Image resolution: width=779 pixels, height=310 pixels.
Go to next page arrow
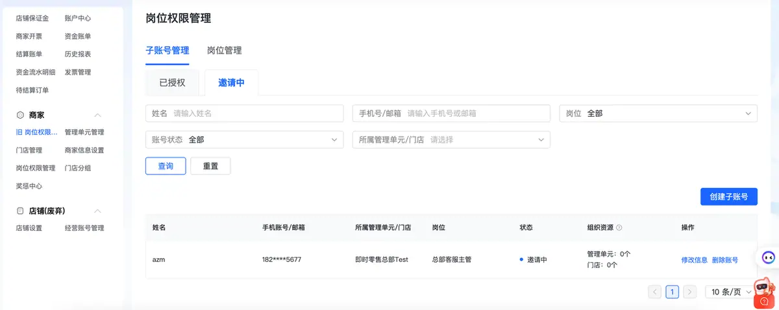tap(689, 292)
